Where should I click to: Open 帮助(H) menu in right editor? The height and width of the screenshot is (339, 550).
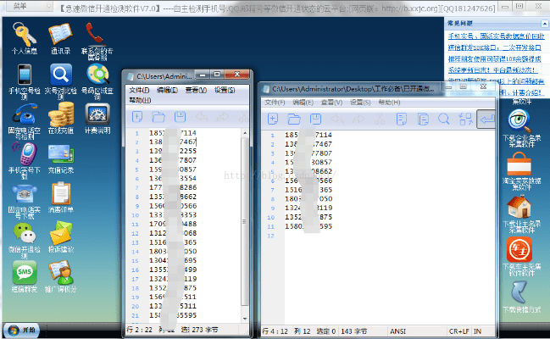[x=389, y=102]
